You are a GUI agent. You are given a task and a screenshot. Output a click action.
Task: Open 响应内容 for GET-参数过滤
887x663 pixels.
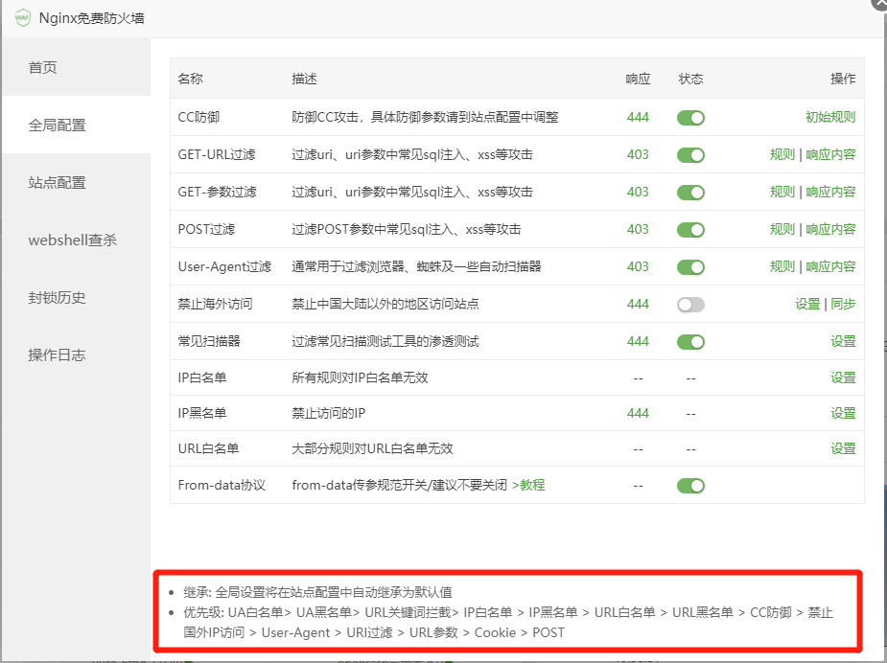[830, 192]
